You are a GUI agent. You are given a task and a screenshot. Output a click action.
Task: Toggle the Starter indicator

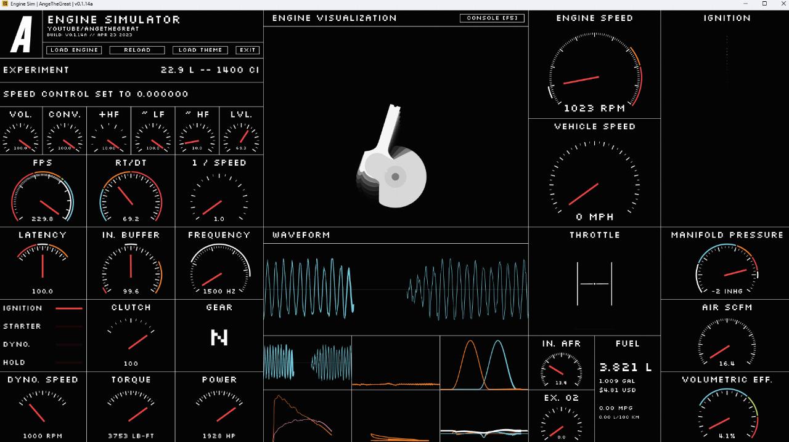click(x=43, y=326)
